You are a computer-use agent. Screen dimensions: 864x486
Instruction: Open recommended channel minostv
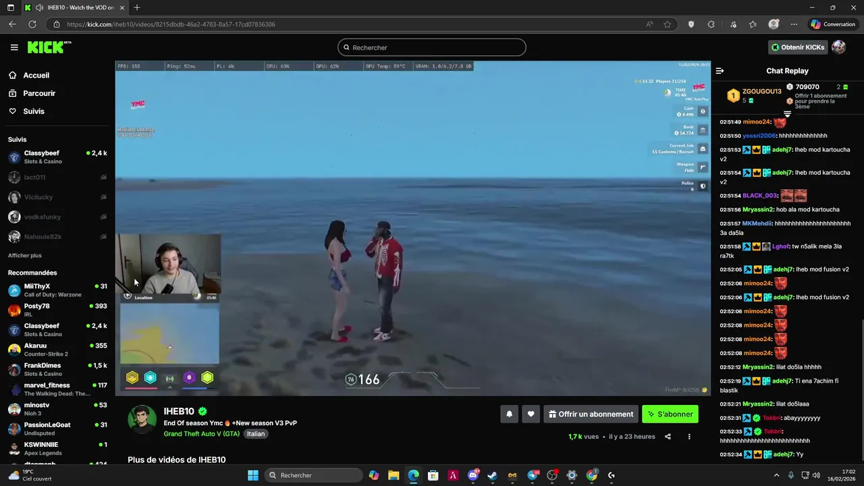(57, 409)
